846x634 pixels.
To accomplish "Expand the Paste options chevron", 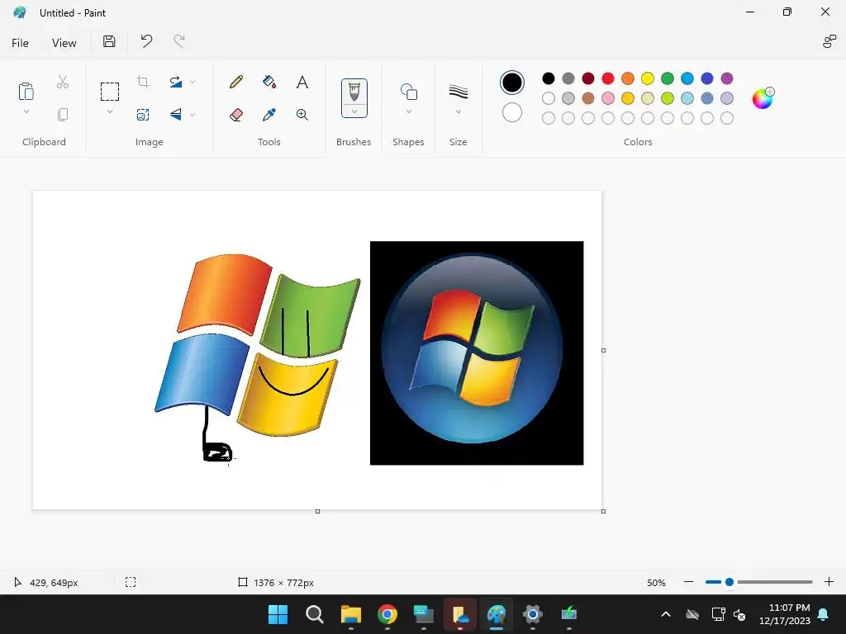I will (x=26, y=112).
